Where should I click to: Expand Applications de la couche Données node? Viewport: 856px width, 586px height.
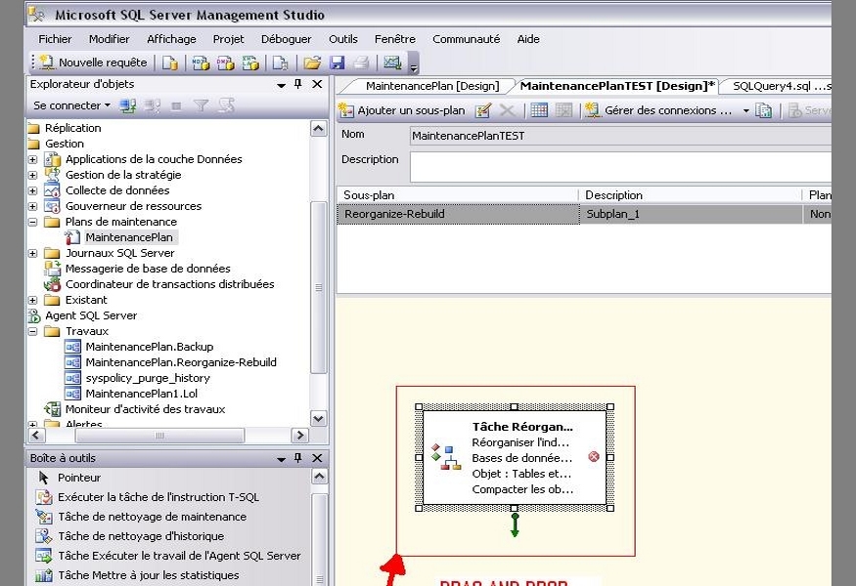(32, 160)
